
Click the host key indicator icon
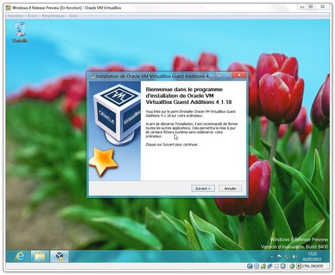click(x=299, y=266)
